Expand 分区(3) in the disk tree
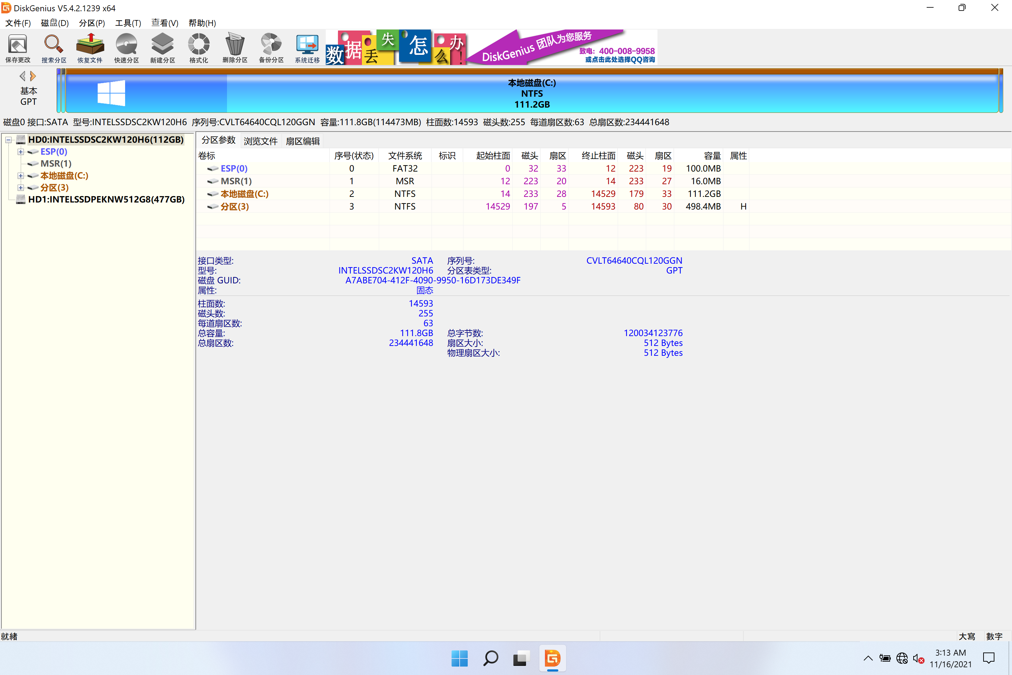Viewport: 1012px width, 675px height. [20, 188]
